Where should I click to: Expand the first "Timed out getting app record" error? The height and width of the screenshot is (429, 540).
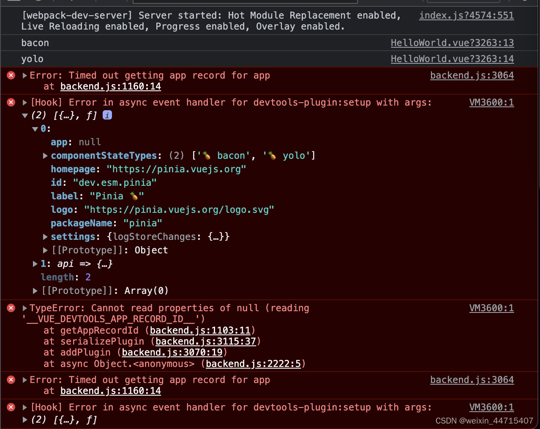(x=24, y=75)
